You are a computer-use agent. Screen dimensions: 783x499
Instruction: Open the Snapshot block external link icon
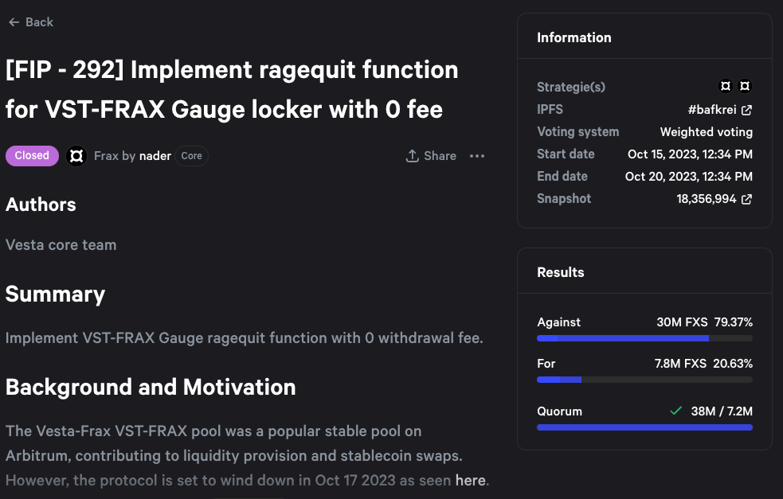(x=746, y=199)
